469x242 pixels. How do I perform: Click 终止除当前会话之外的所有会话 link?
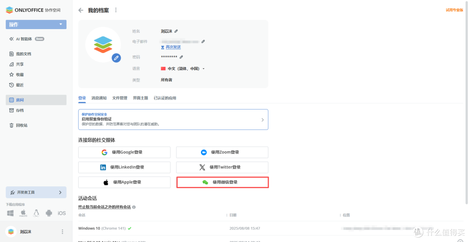pos(104,207)
